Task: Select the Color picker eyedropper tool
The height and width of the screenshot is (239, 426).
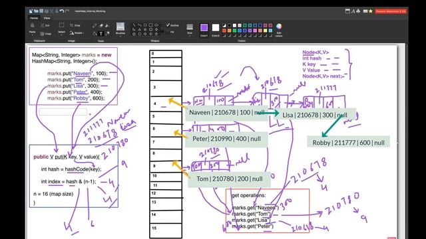Action: (108, 33)
